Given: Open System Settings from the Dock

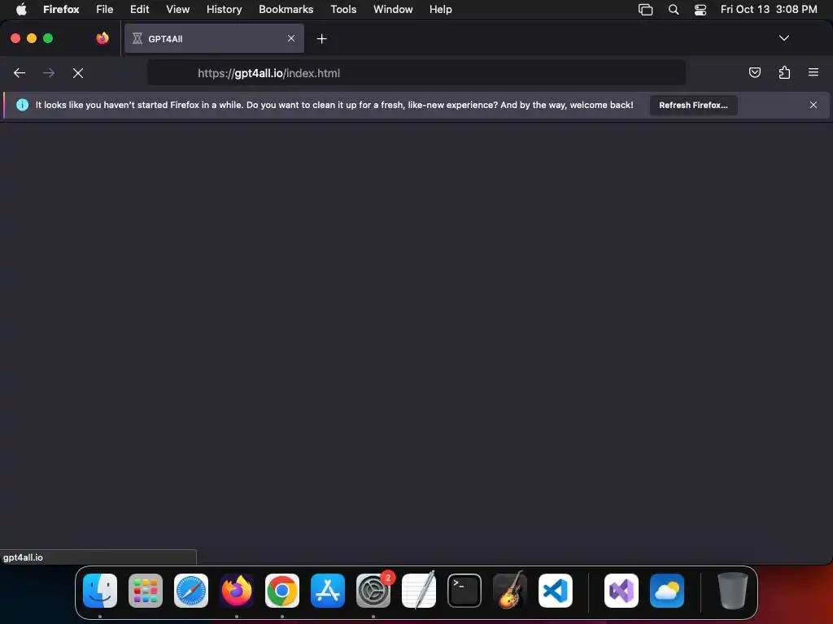Looking at the screenshot, I should pos(373,590).
